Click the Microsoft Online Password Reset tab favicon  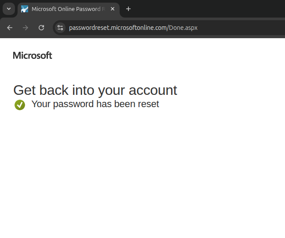coord(25,9)
